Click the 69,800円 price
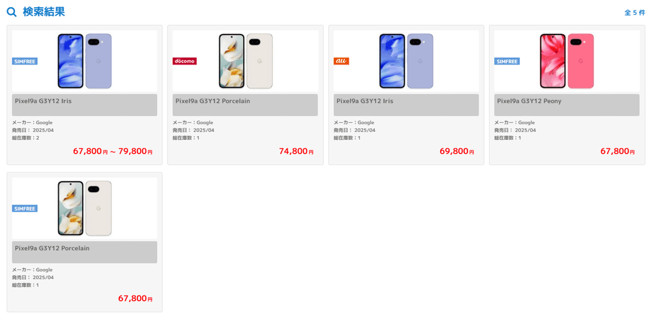Screen dimensions: 652x317 456,152
